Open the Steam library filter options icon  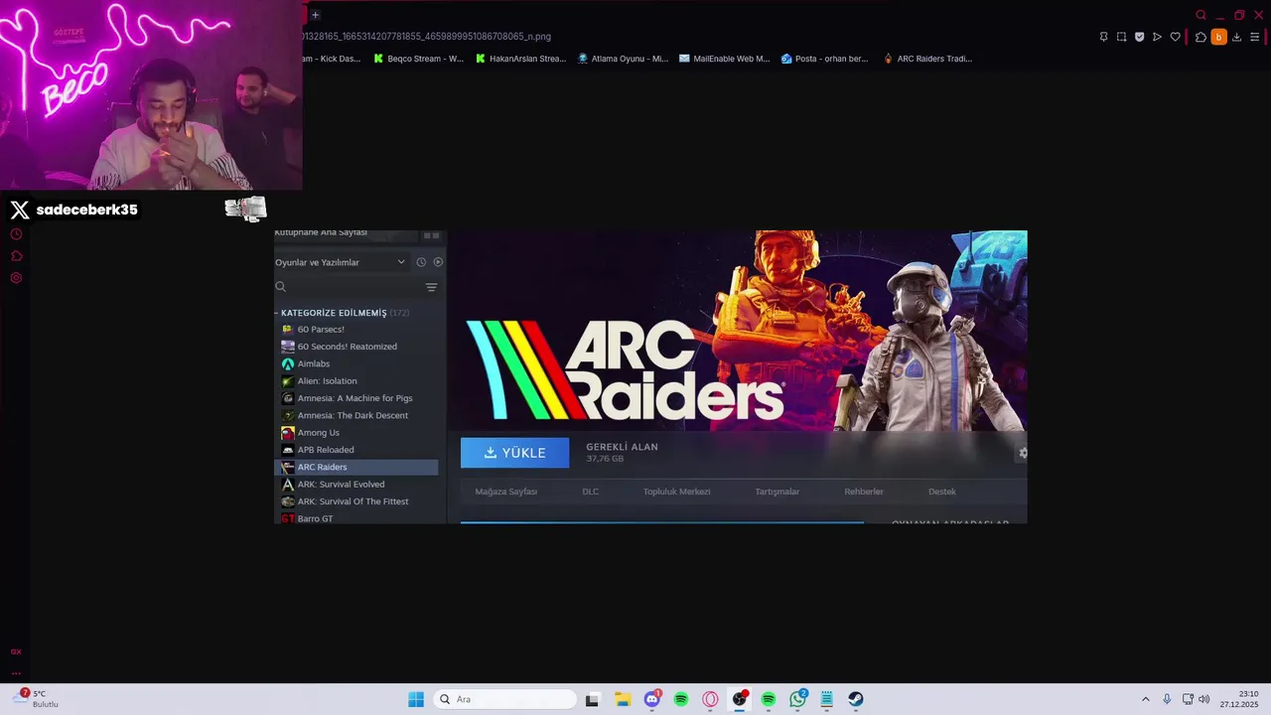tap(431, 287)
